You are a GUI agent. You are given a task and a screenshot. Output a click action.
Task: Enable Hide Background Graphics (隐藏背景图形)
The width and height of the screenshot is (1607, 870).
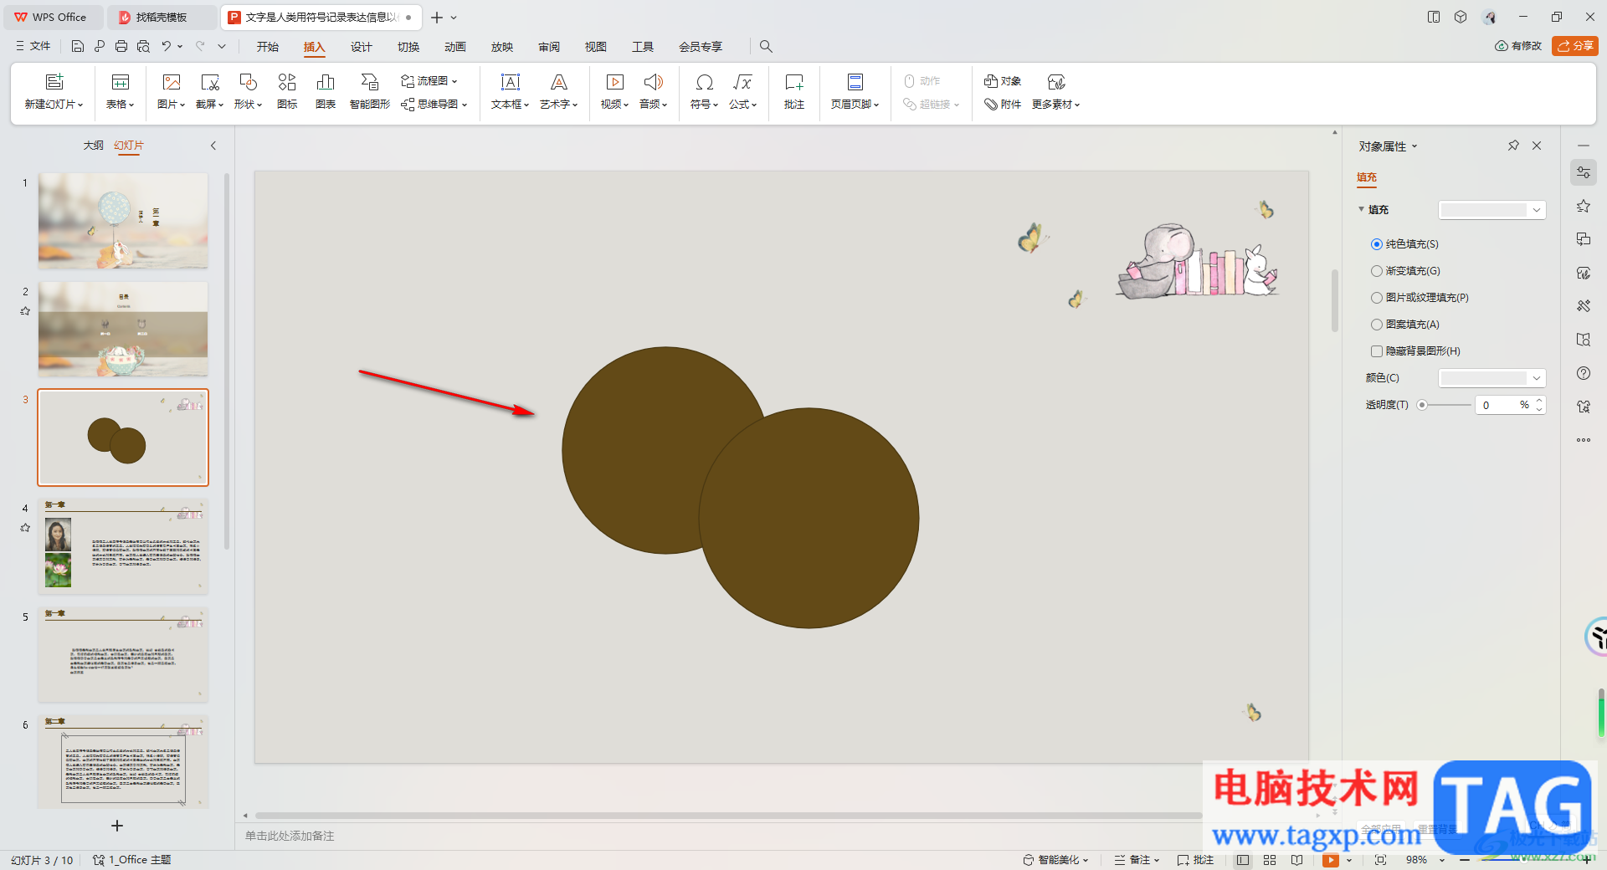(1377, 351)
